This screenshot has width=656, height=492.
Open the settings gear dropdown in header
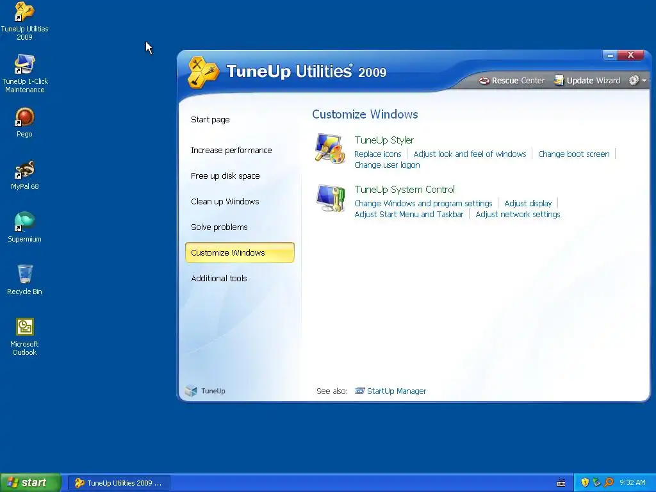(x=637, y=80)
